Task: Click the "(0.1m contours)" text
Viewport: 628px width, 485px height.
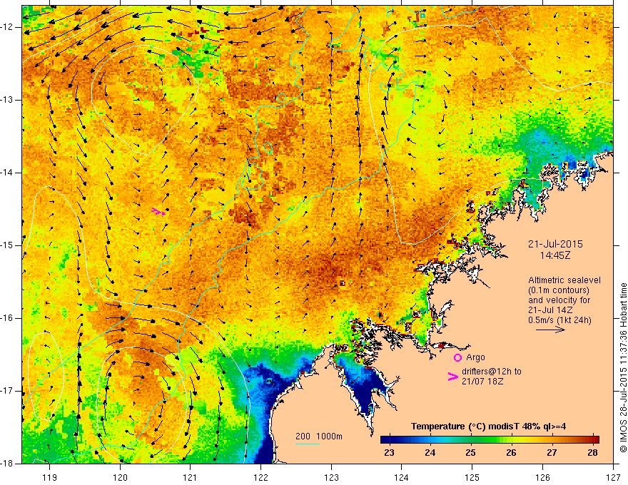Action: [x=559, y=290]
